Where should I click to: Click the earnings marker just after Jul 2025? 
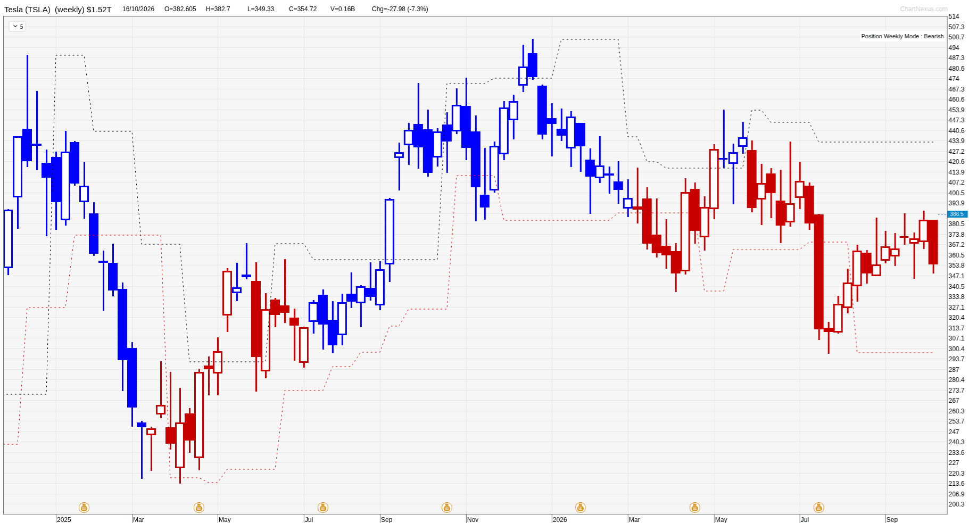tap(322, 508)
